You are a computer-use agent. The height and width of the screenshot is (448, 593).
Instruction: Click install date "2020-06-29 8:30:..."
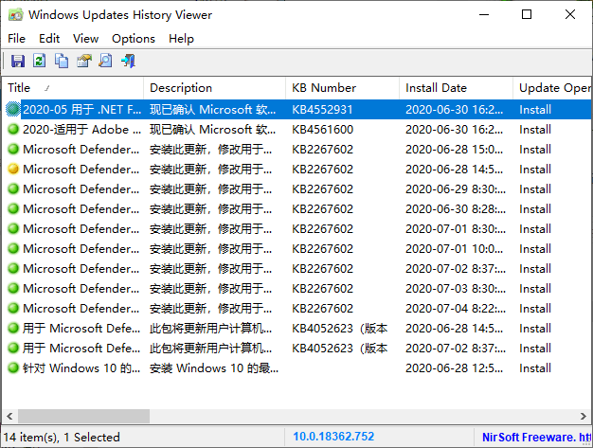[x=456, y=189]
